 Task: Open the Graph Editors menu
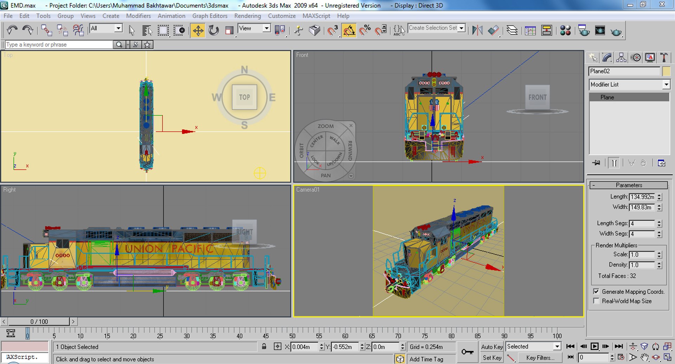(x=210, y=16)
